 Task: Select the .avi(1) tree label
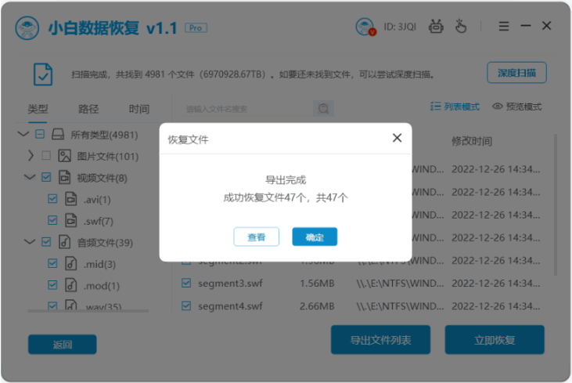(x=97, y=200)
